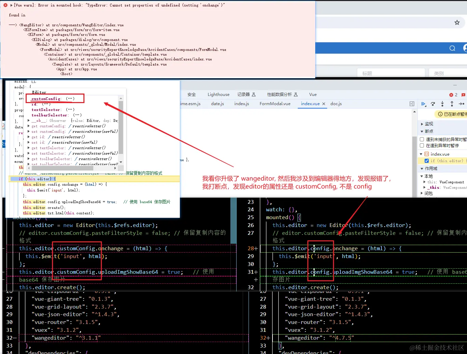This screenshot has width=467, height=354.
Task: Expand 'set textSelector' reactiveSetter row
Action: coord(29,153)
